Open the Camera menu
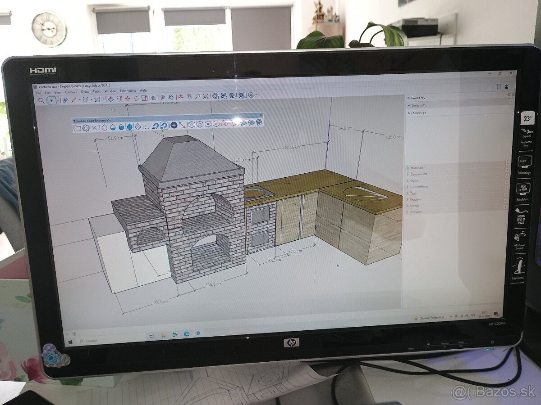The height and width of the screenshot is (405, 541). [x=71, y=92]
